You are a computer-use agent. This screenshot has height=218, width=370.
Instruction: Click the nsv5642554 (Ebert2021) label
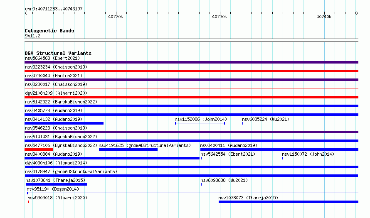coord(228,154)
